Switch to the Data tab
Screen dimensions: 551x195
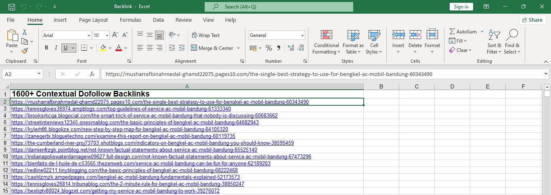point(158,20)
